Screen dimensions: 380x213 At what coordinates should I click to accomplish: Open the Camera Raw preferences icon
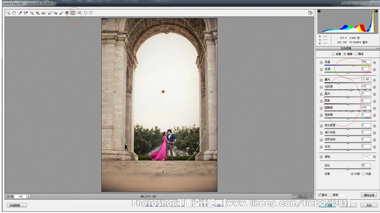(79, 13)
